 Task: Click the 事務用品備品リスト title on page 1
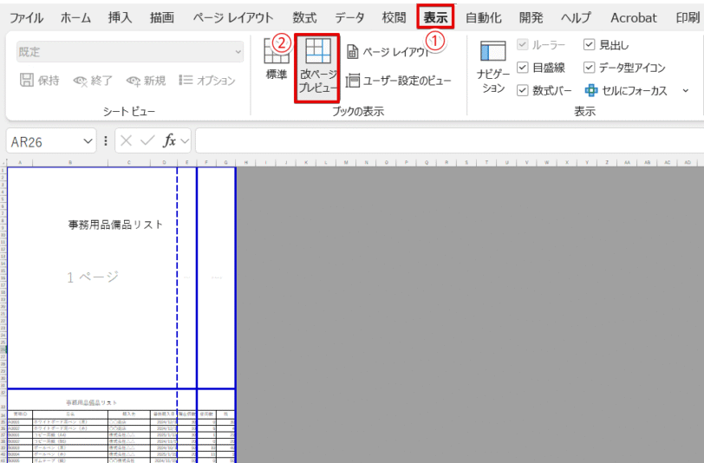pos(115,225)
